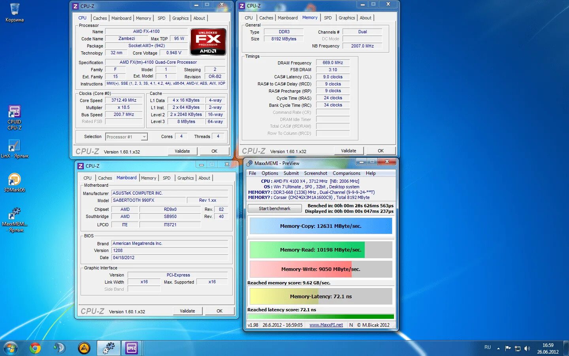
Task: Click OK in the CPU window
Action: point(215,151)
